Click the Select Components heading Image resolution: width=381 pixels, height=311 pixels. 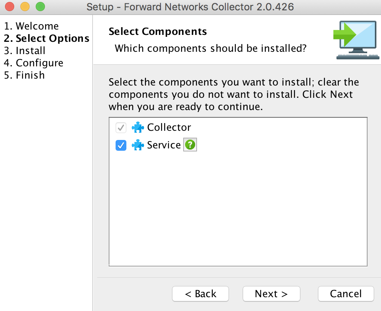[157, 31]
